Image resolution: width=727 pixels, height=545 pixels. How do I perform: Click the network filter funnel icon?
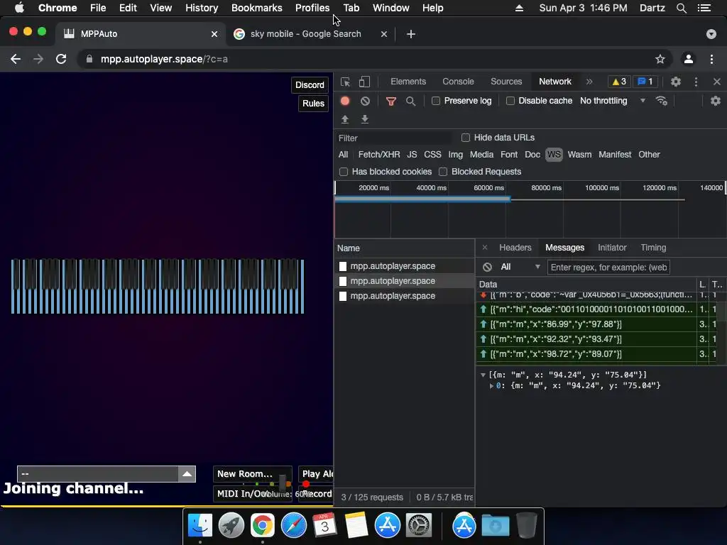coord(391,101)
